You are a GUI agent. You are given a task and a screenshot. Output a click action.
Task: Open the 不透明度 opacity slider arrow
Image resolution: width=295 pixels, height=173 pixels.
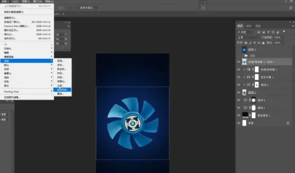(283, 37)
